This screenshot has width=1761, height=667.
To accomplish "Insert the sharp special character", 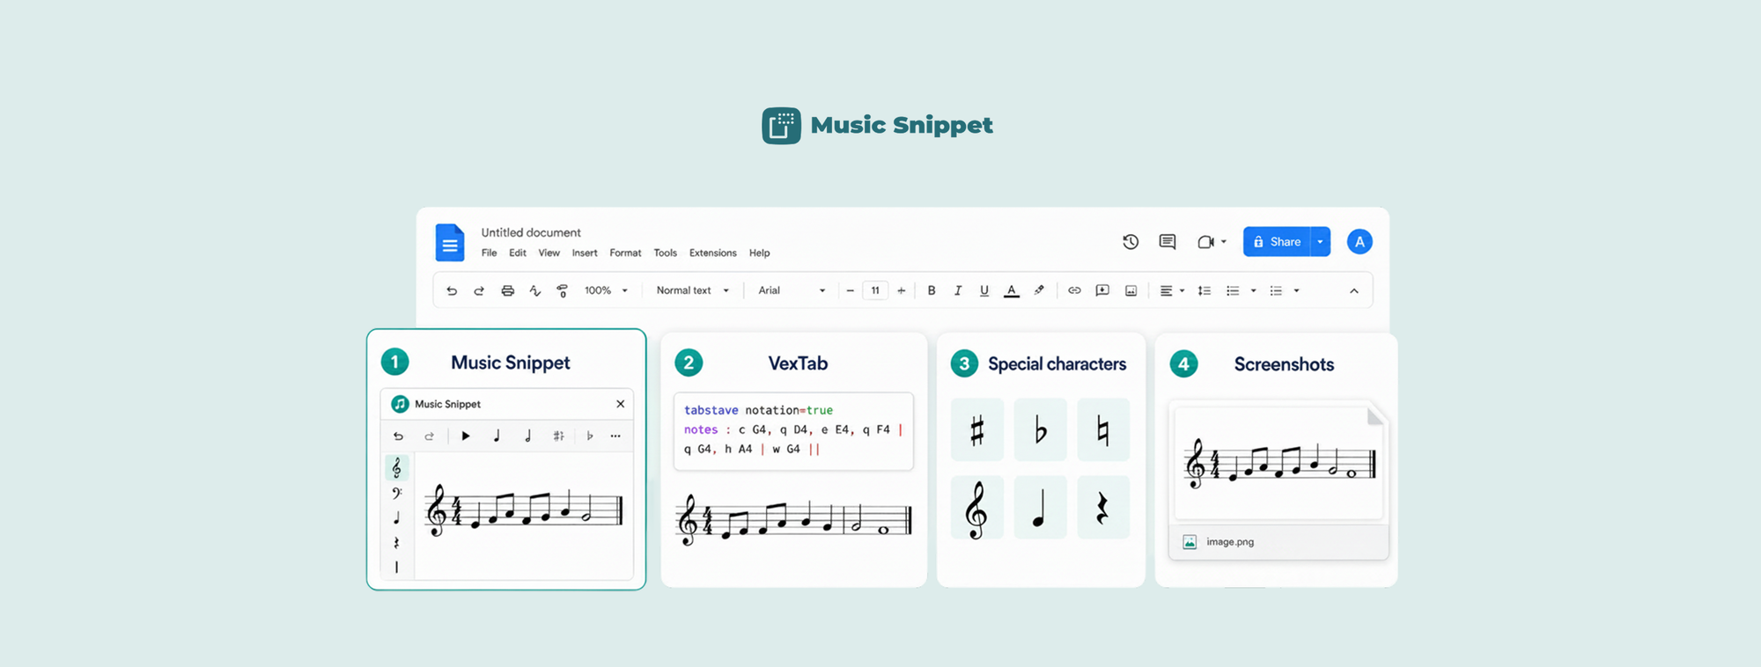I will [x=977, y=430].
